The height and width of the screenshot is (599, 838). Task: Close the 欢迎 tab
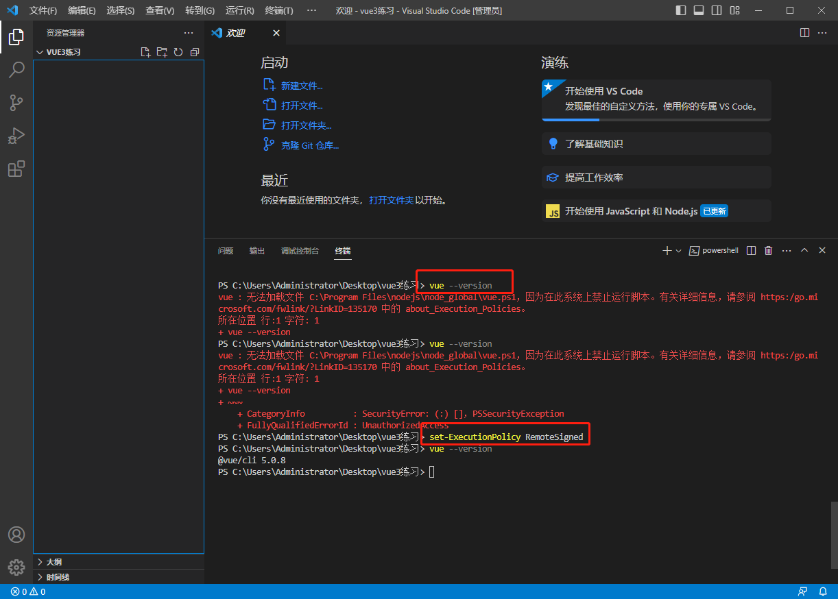(x=276, y=33)
